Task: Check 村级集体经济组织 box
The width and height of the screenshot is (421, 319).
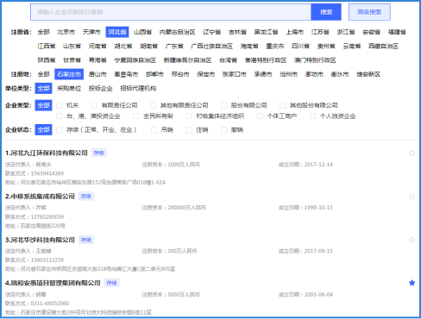Action: 189,116
